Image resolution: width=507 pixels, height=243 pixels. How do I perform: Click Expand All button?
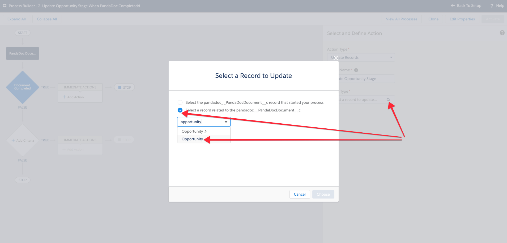coord(16,19)
